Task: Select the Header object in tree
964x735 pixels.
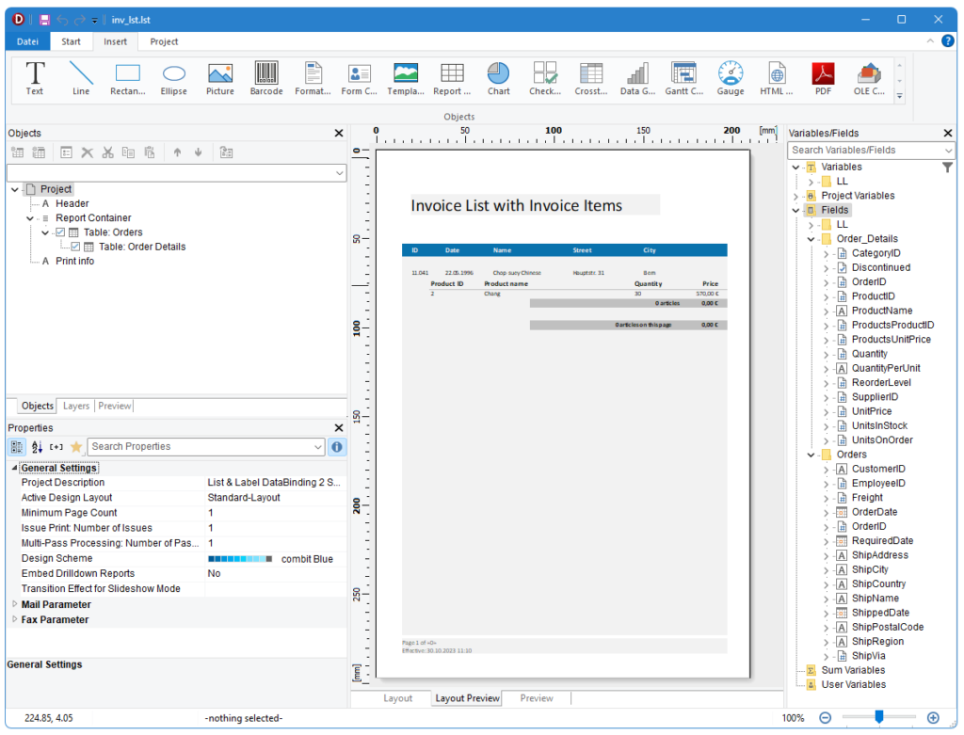Action: (x=72, y=203)
